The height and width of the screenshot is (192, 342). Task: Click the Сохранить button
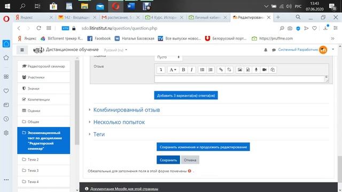click(x=168, y=160)
